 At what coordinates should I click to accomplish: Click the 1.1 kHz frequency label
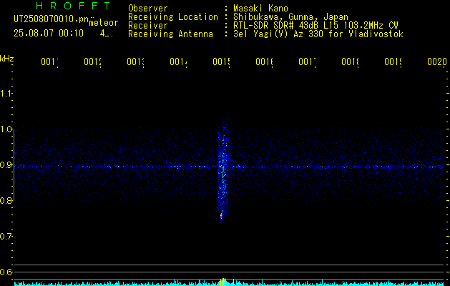pos(6,94)
